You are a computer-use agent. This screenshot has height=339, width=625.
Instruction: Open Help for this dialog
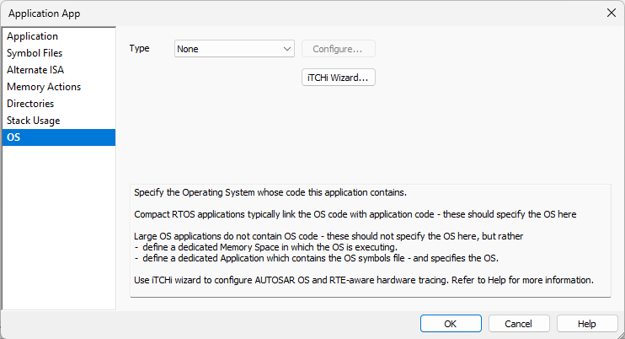pos(587,324)
